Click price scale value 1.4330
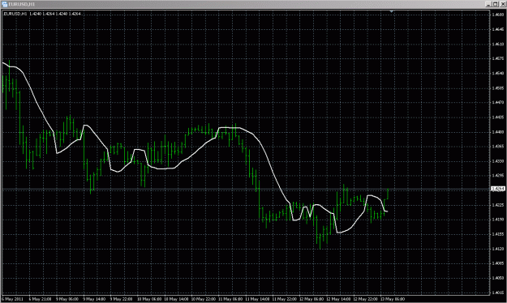Image resolution: width=507 pixels, height=303 pixels. tap(497, 161)
